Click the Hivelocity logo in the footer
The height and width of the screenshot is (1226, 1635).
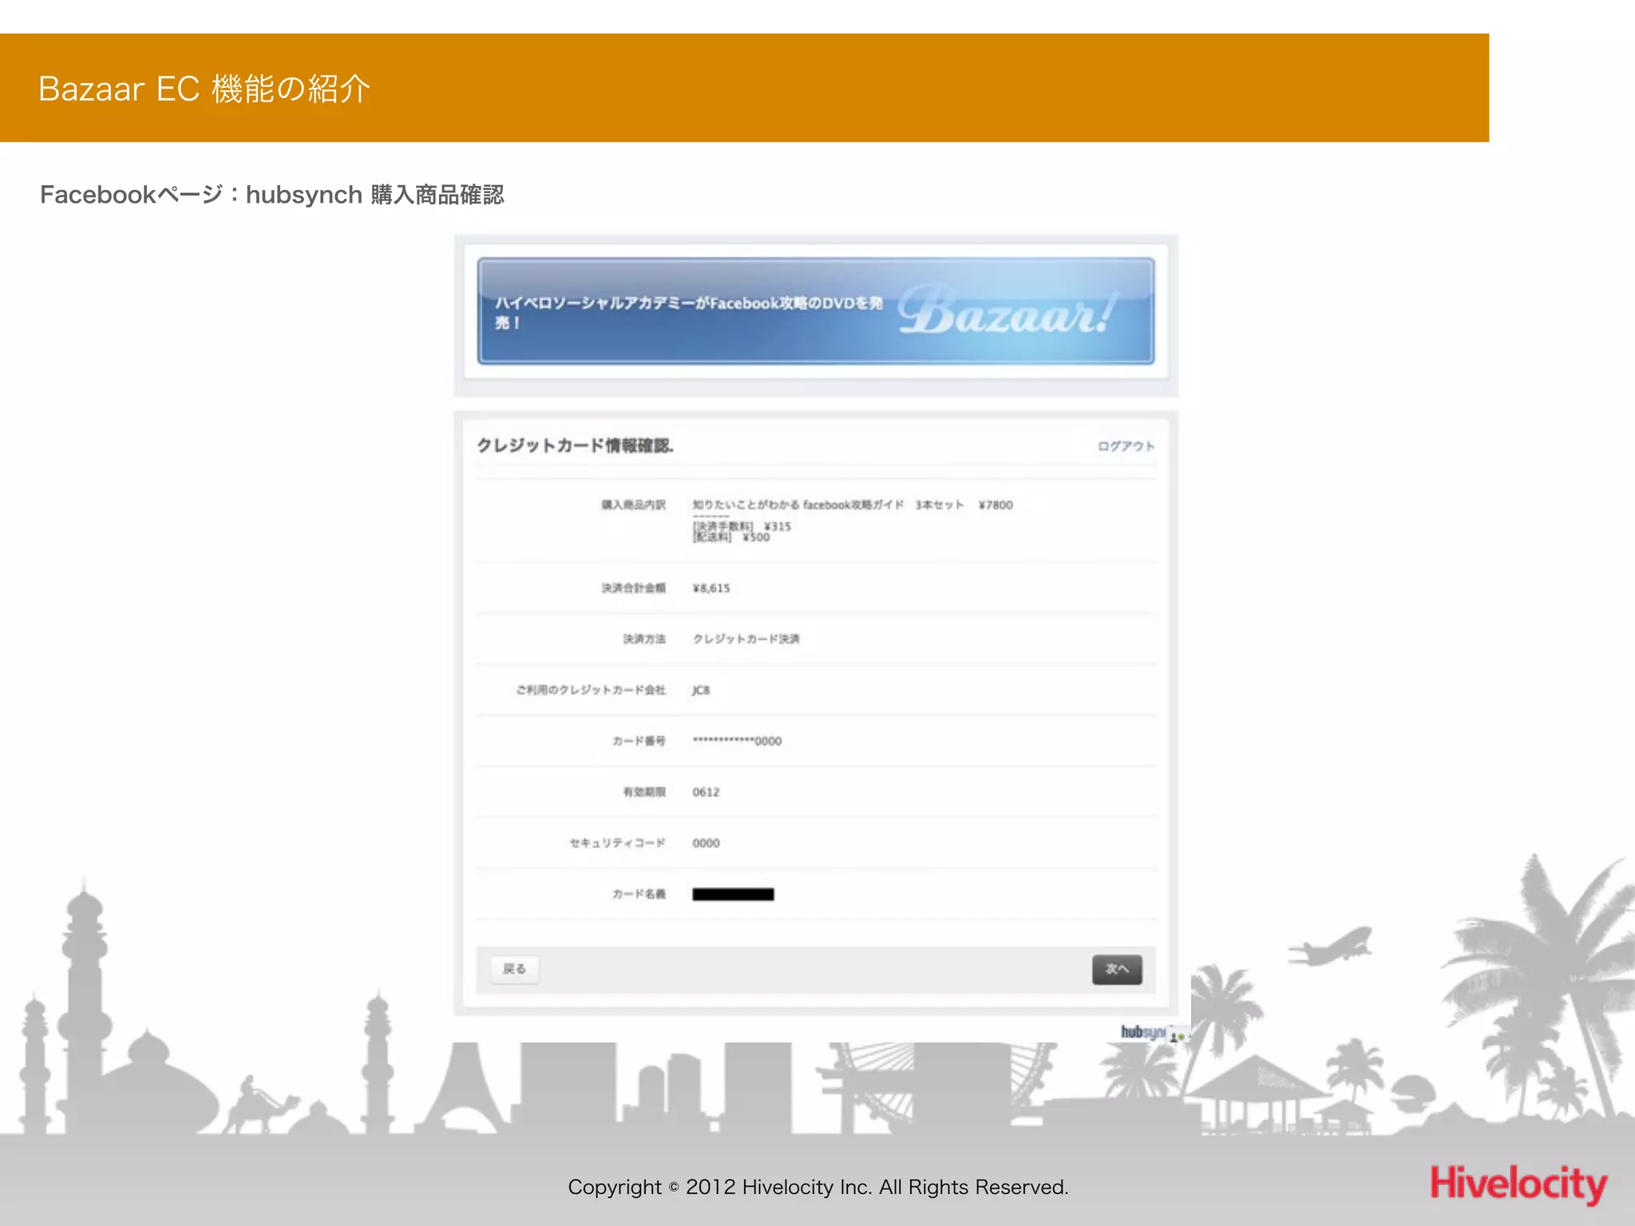coord(1518,1183)
